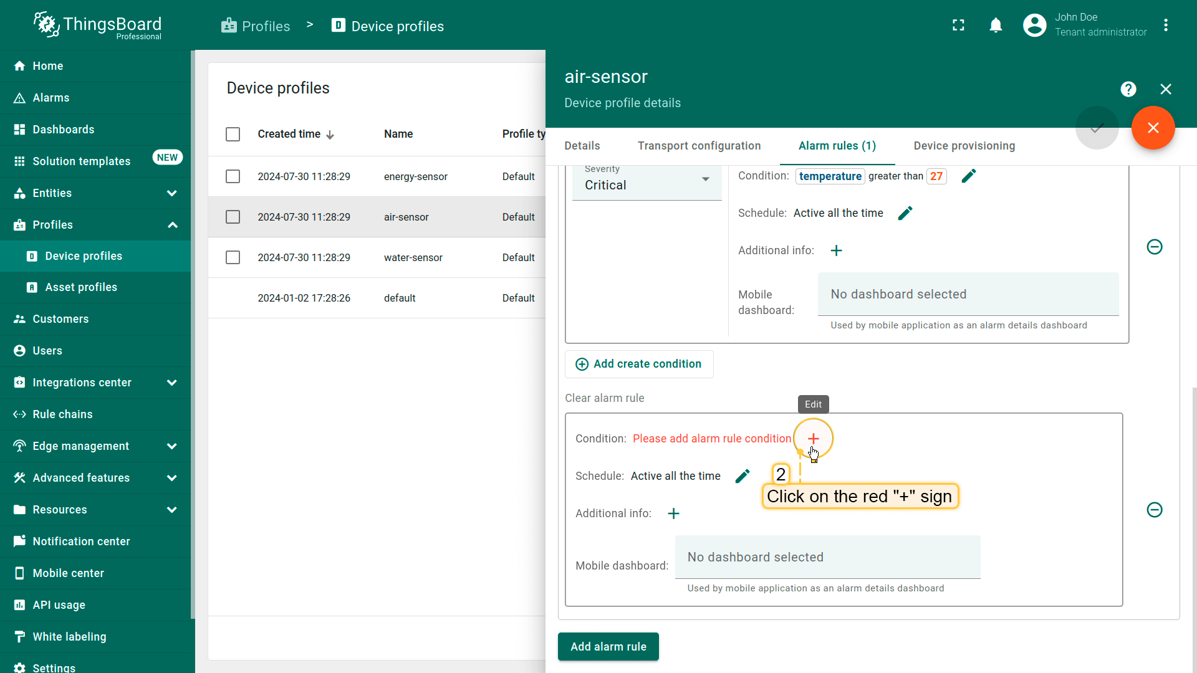
Task: Toggle fullscreen mode icon
Action: click(958, 26)
